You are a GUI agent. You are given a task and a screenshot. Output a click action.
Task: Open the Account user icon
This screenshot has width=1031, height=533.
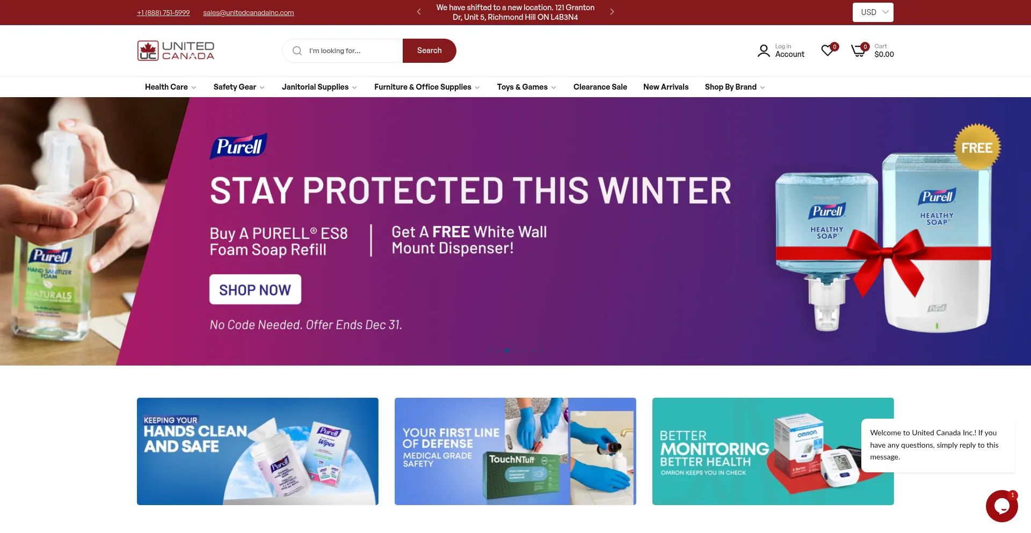(x=763, y=50)
